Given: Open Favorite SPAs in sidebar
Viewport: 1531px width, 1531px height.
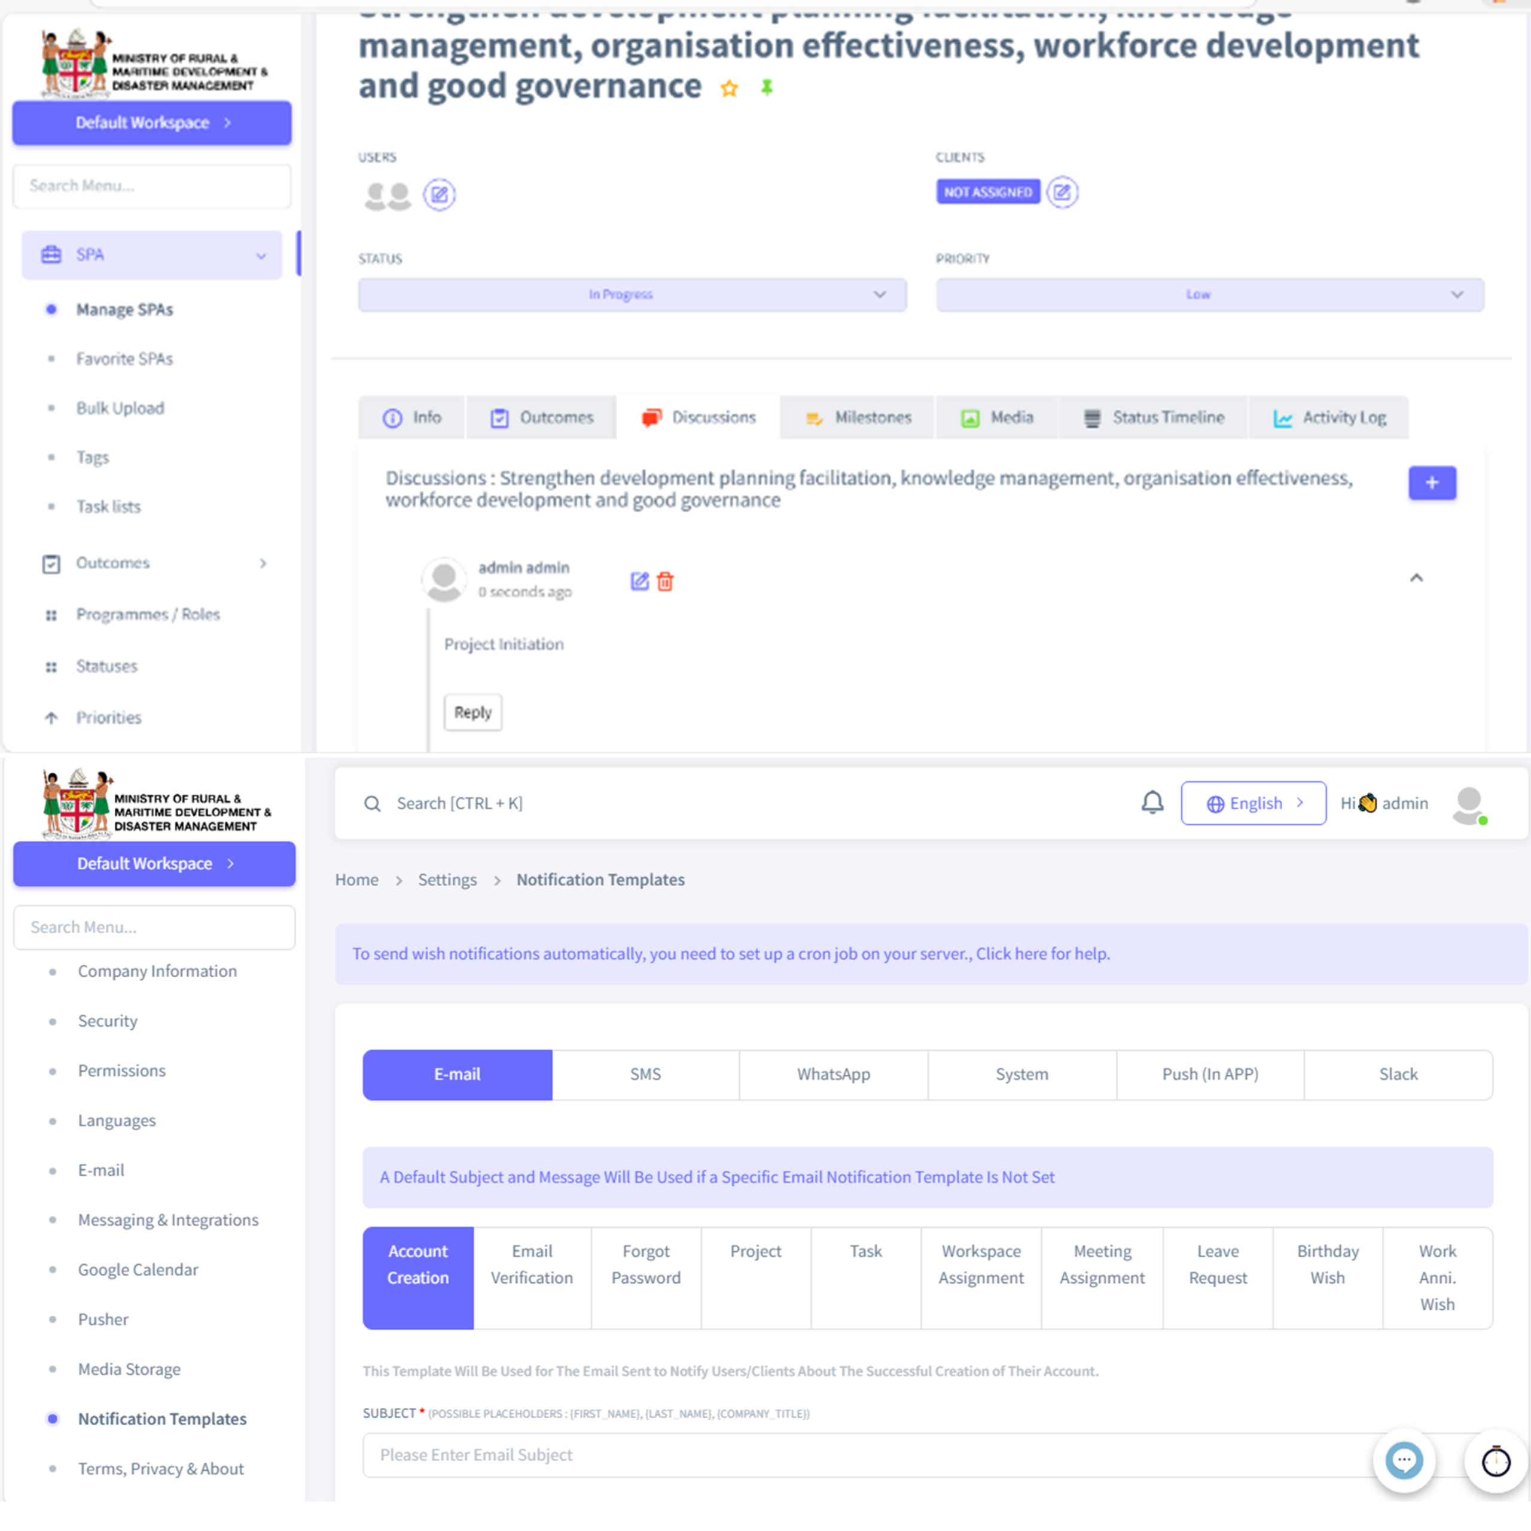Looking at the screenshot, I should pyautogui.click(x=124, y=358).
